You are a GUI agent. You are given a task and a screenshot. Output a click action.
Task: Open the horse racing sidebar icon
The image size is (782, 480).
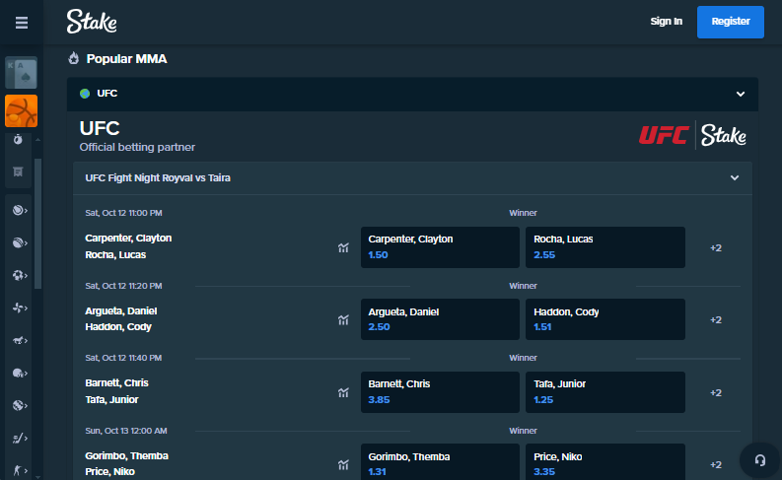(19, 340)
